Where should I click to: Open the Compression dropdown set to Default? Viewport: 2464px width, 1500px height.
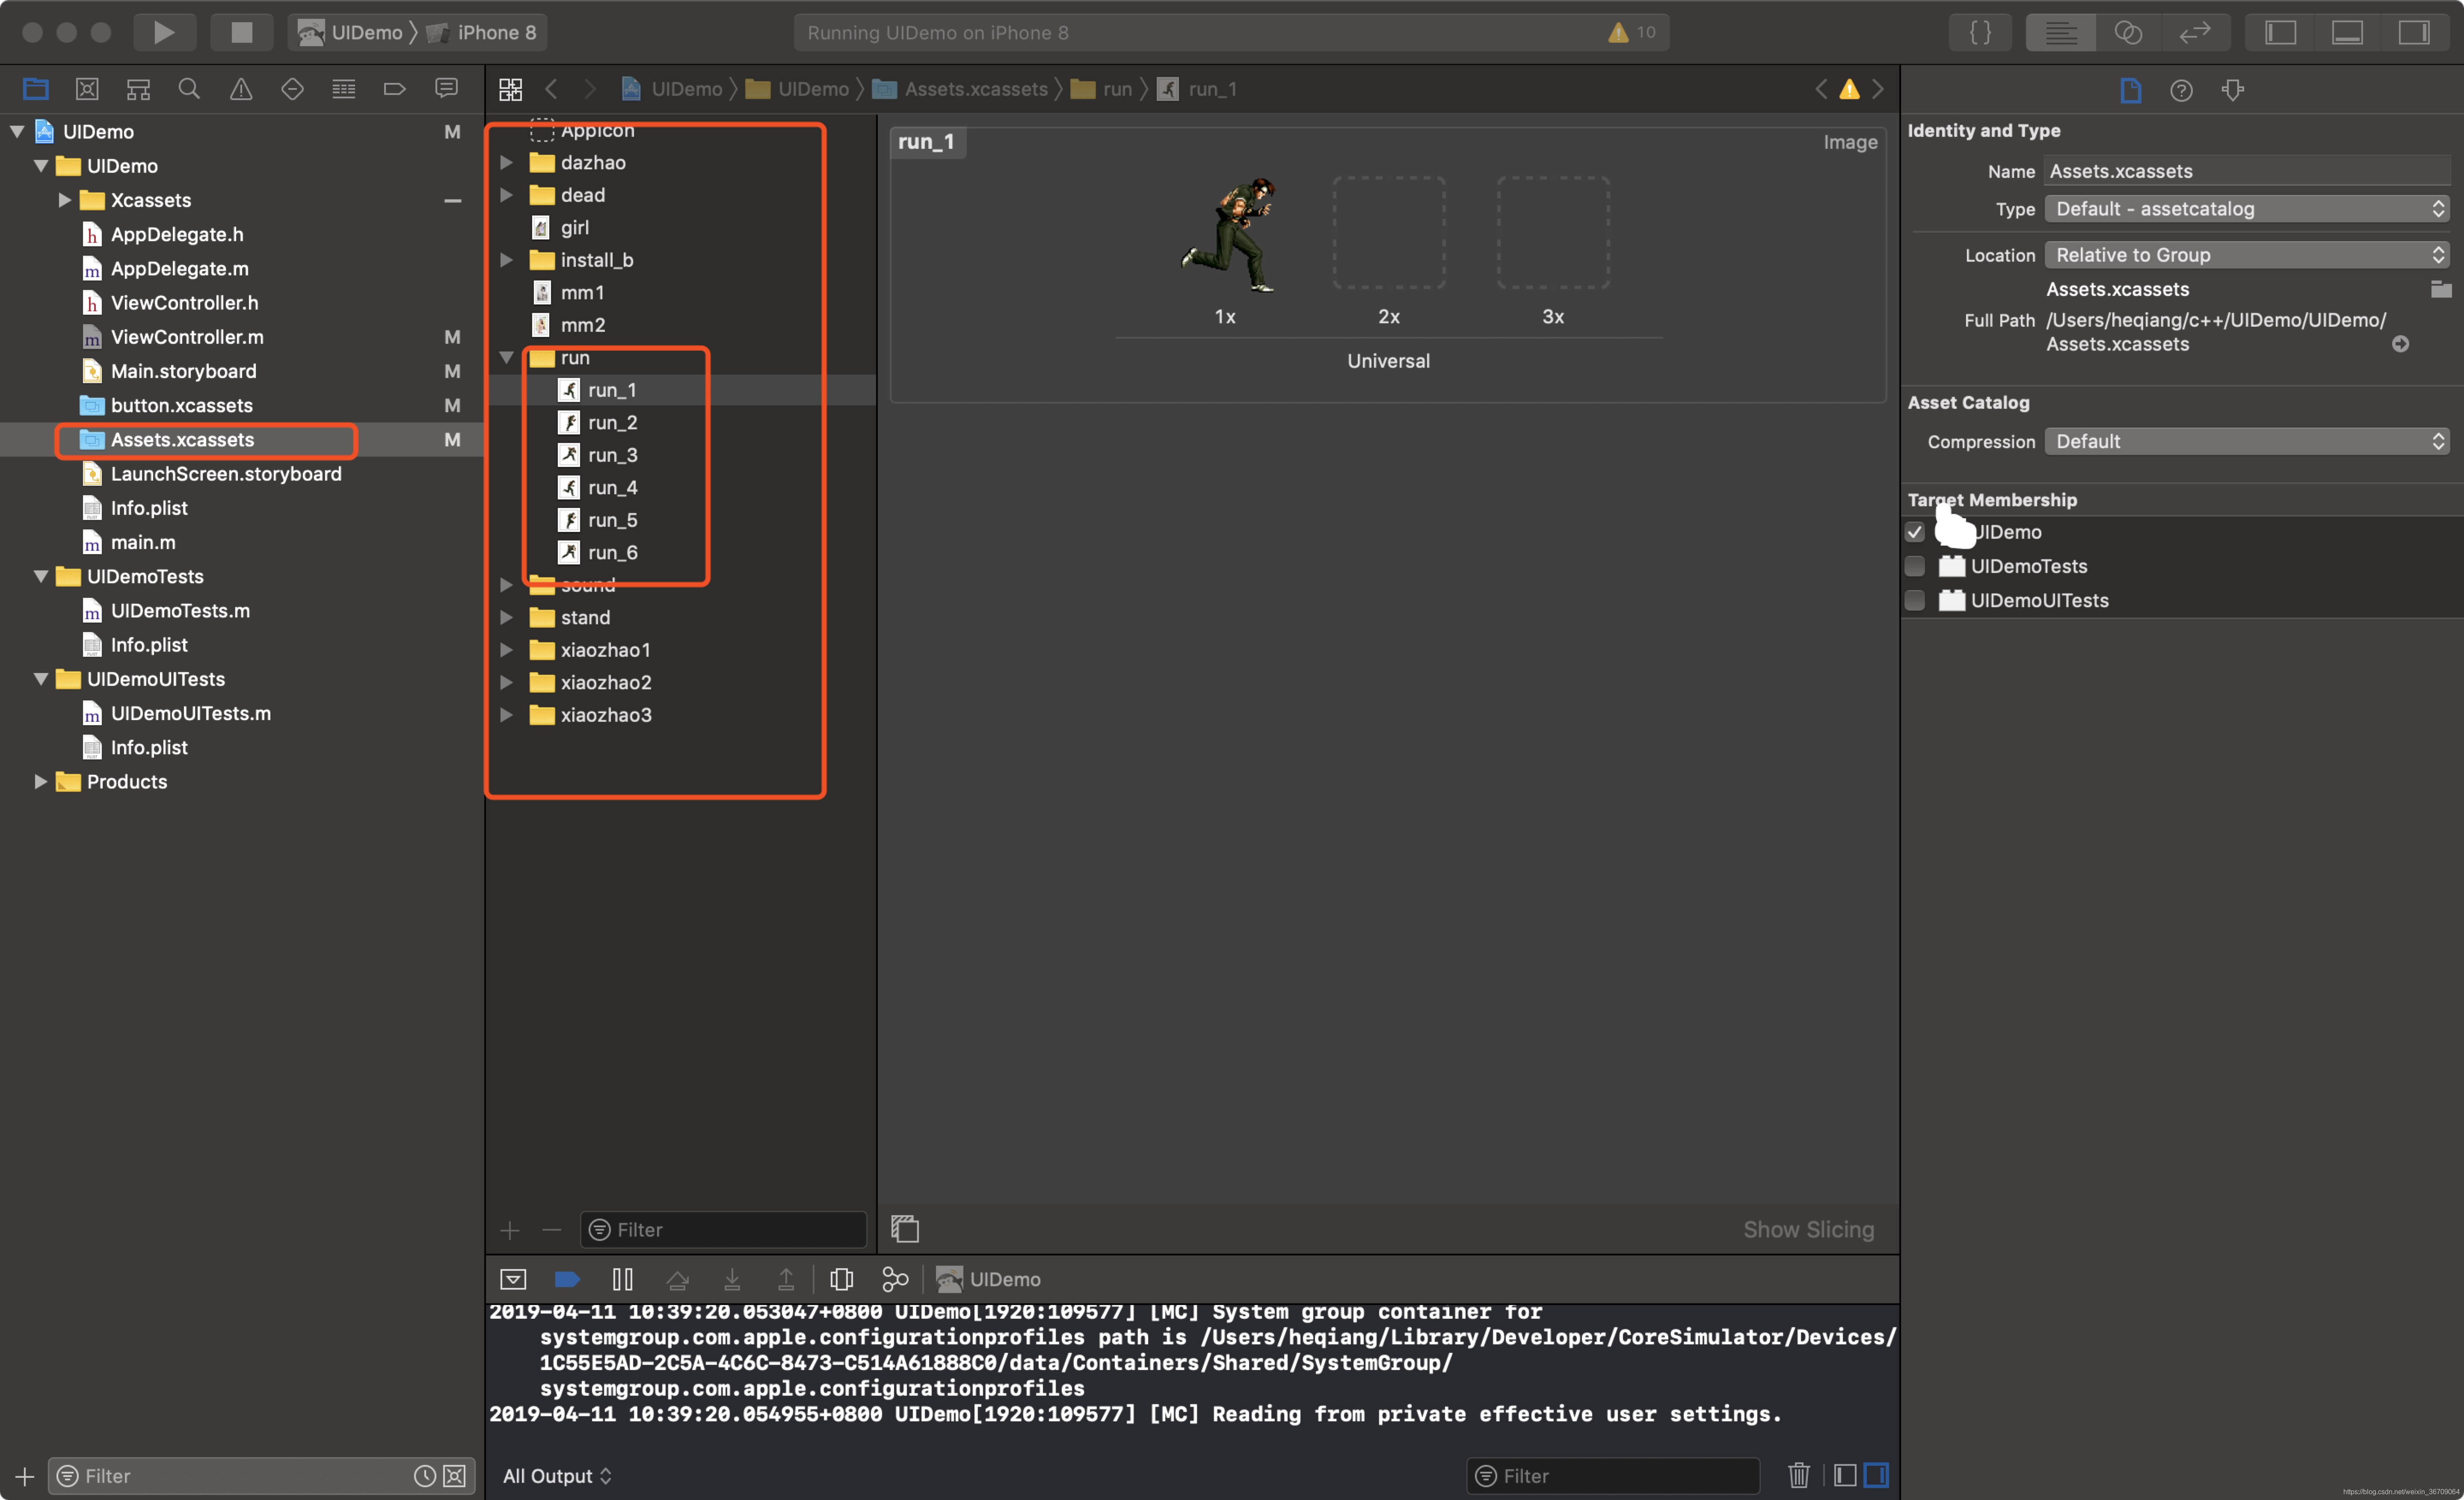2247,441
